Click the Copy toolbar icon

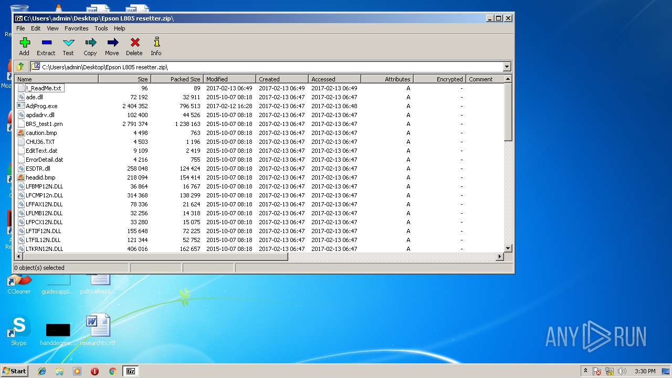pyautogui.click(x=90, y=43)
